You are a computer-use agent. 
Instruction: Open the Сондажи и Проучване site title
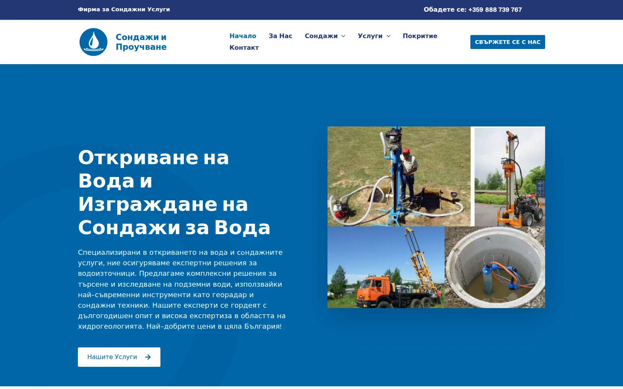(141, 42)
